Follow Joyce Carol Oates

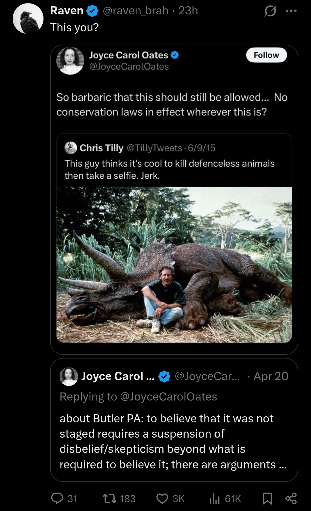click(x=266, y=55)
